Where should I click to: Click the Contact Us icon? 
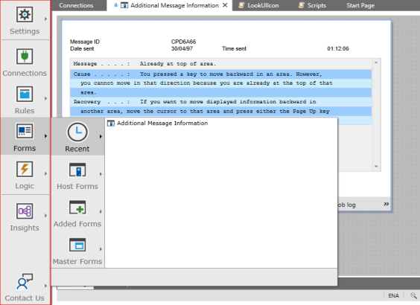pos(25,281)
